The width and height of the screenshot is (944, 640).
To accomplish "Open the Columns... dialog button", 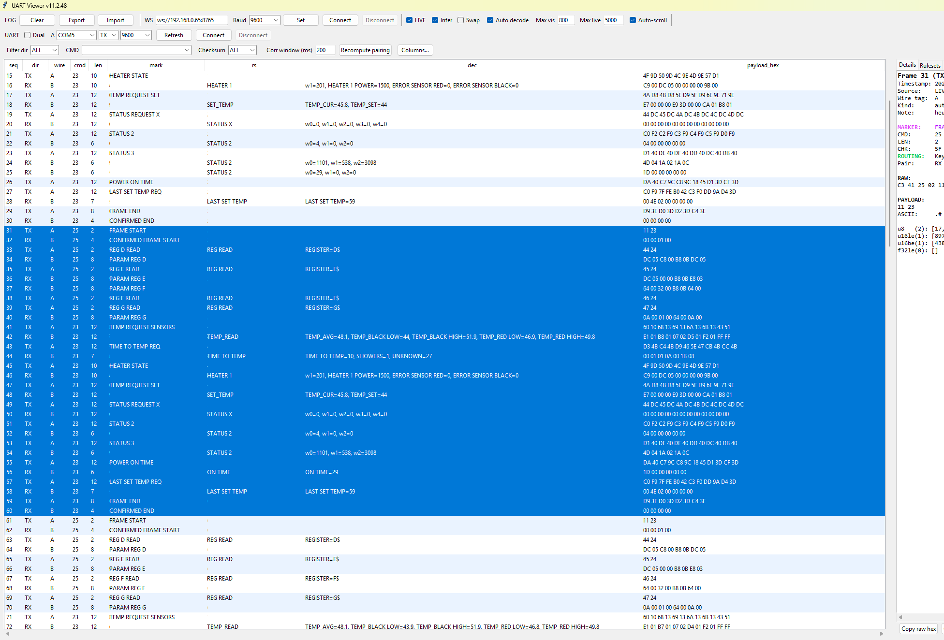I will click(415, 50).
